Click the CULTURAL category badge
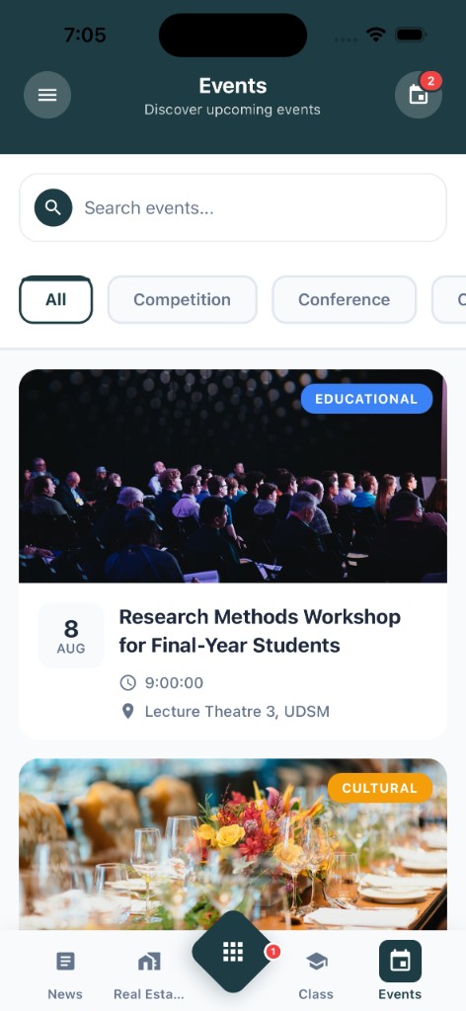The width and height of the screenshot is (466, 1011). coord(380,788)
